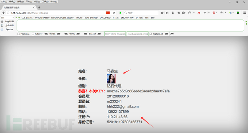Click the green minus icon at hackbar right
The height and width of the screenshot is (133, 248).
[x=246, y=21]
